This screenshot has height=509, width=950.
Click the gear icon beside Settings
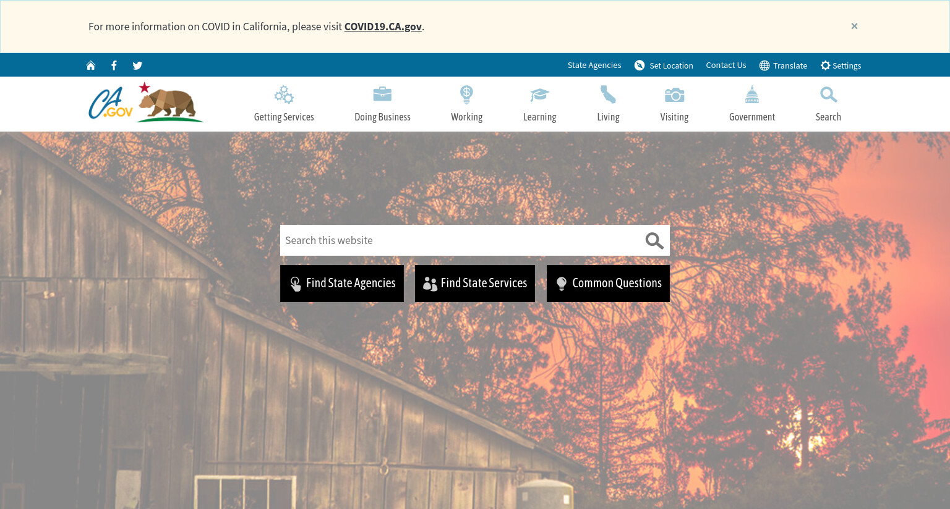tap(825, 65)
